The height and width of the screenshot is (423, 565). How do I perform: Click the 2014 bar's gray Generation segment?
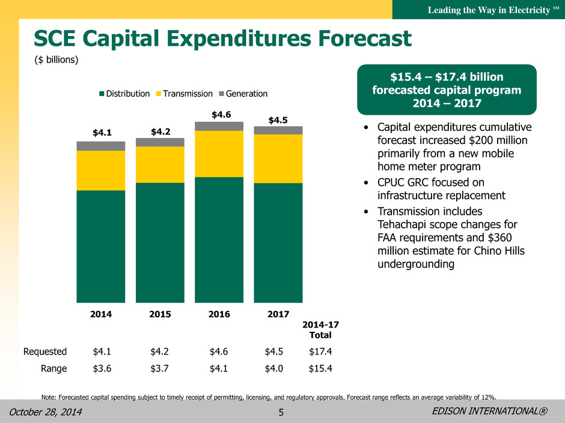(101, 146)
